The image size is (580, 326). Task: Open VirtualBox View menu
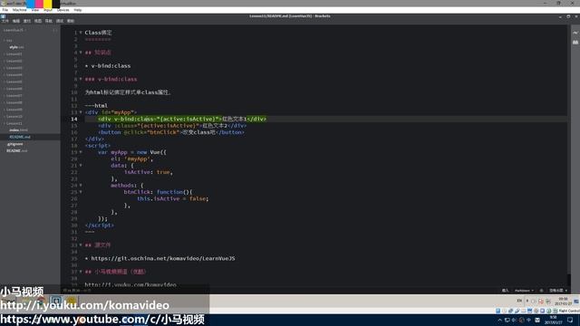(x=35, y=10)
